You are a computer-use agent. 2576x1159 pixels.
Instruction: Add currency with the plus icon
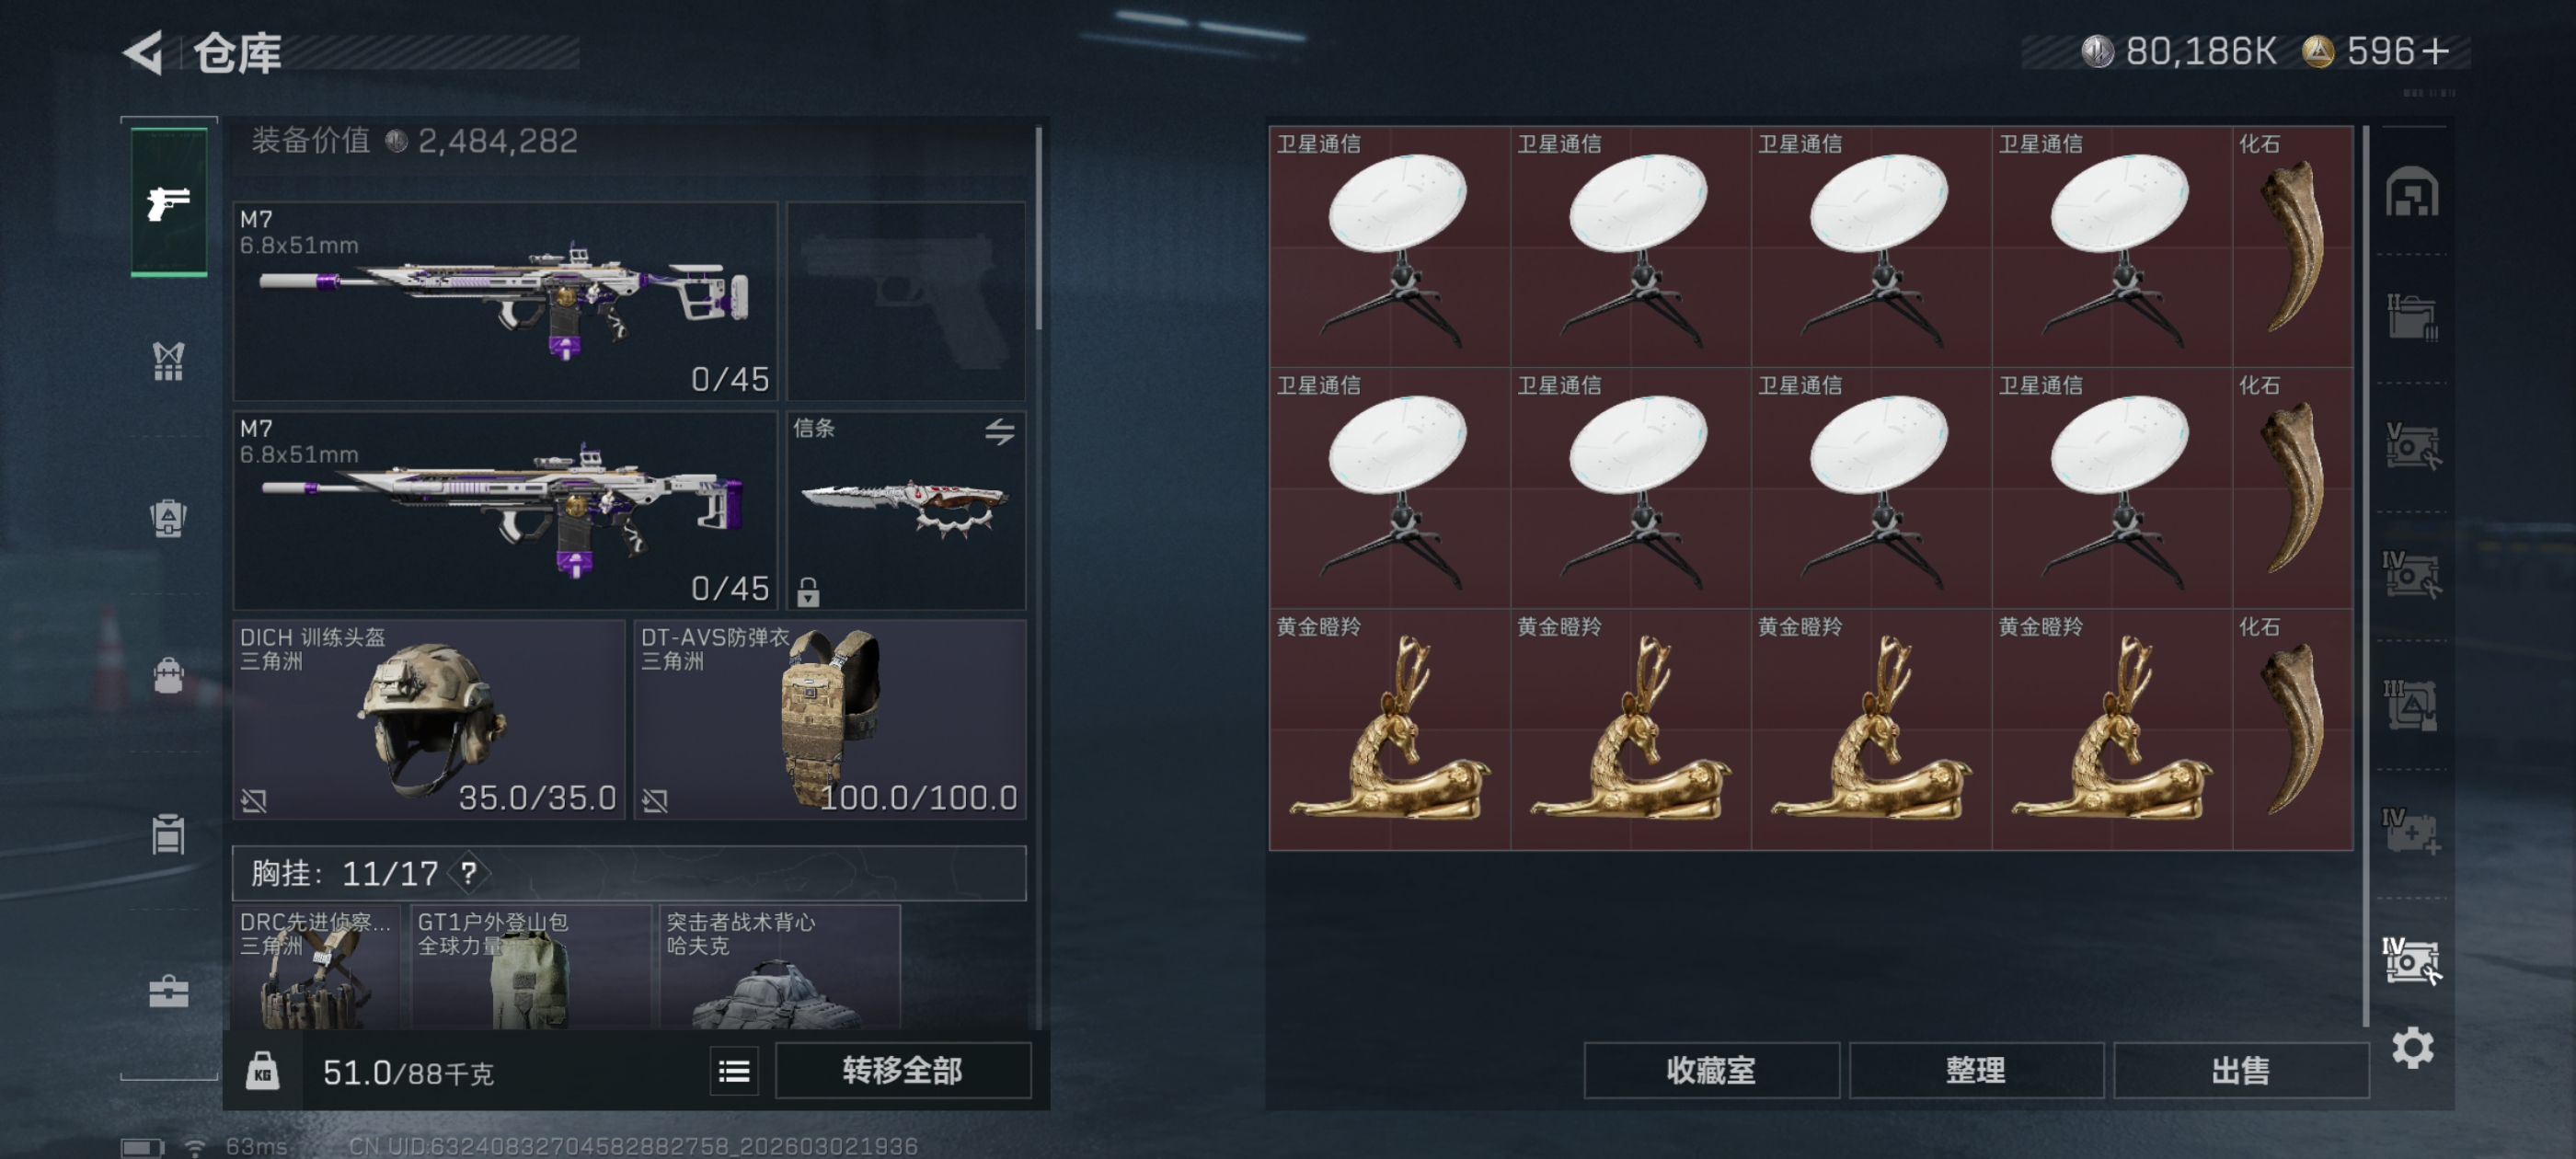coord(2435,51)
